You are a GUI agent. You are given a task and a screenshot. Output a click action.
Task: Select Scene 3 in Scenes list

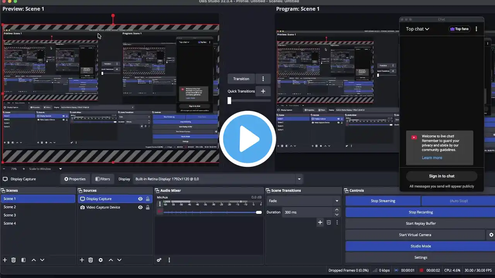(10, 215)
